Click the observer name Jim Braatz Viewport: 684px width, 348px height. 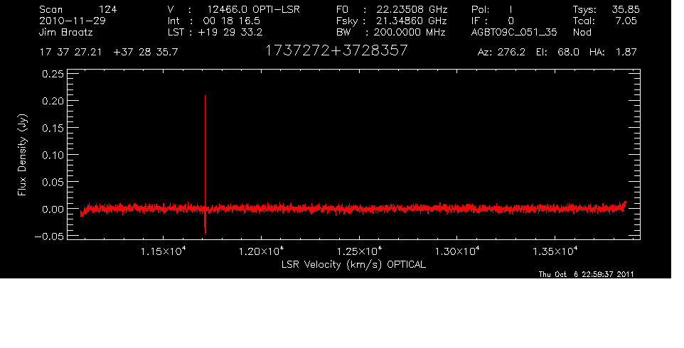(x=66, y=33)
